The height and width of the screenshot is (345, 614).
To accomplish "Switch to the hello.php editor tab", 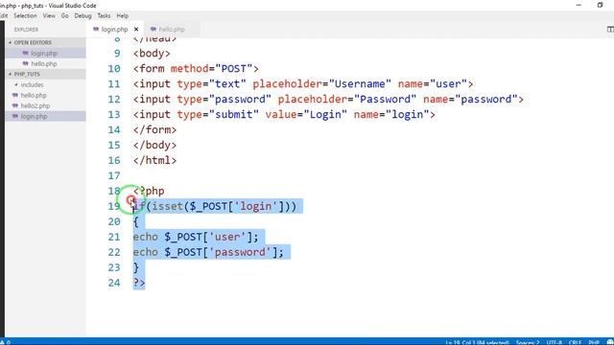I will [172, 30].
